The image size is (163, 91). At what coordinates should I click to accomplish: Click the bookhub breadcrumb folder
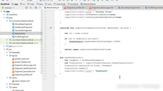[x=73, y=4]
